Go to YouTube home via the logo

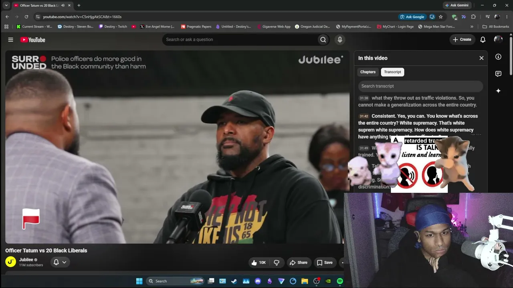coord(32,40)
